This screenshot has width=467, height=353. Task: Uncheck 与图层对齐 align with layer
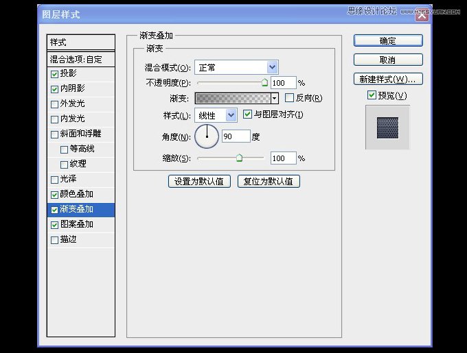click(247, 114)
